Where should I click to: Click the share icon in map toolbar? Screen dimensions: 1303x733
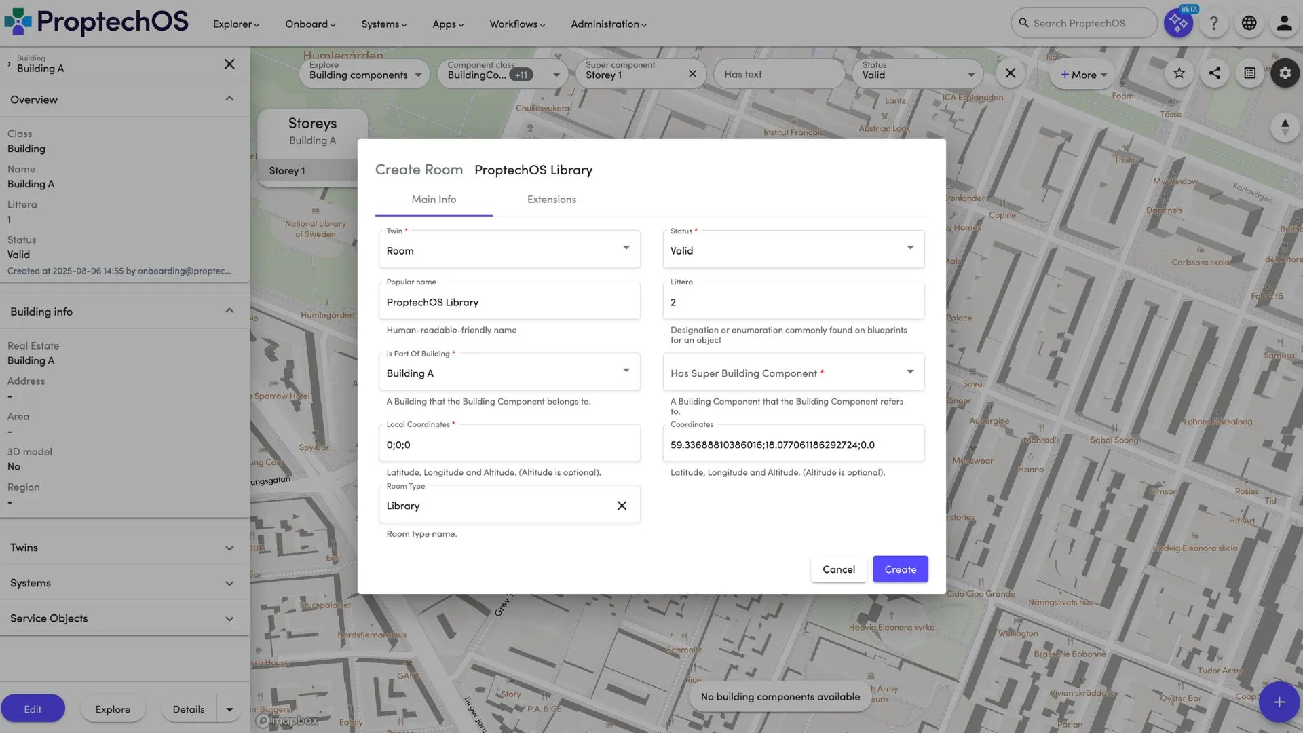click(1214, 73)
